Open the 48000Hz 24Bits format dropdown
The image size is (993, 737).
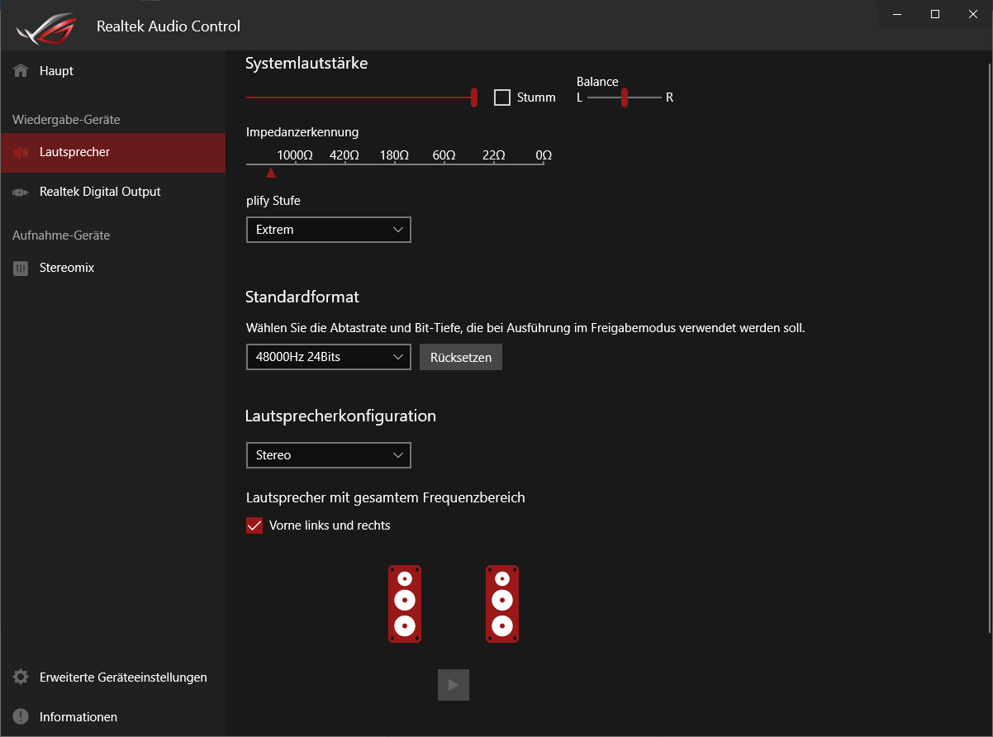point(329,358)
